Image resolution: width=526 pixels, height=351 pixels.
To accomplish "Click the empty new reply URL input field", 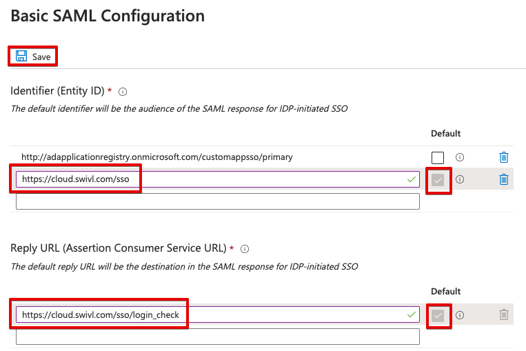I will [x=218, y=337].
